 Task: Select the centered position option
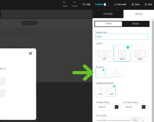(100, 73)
